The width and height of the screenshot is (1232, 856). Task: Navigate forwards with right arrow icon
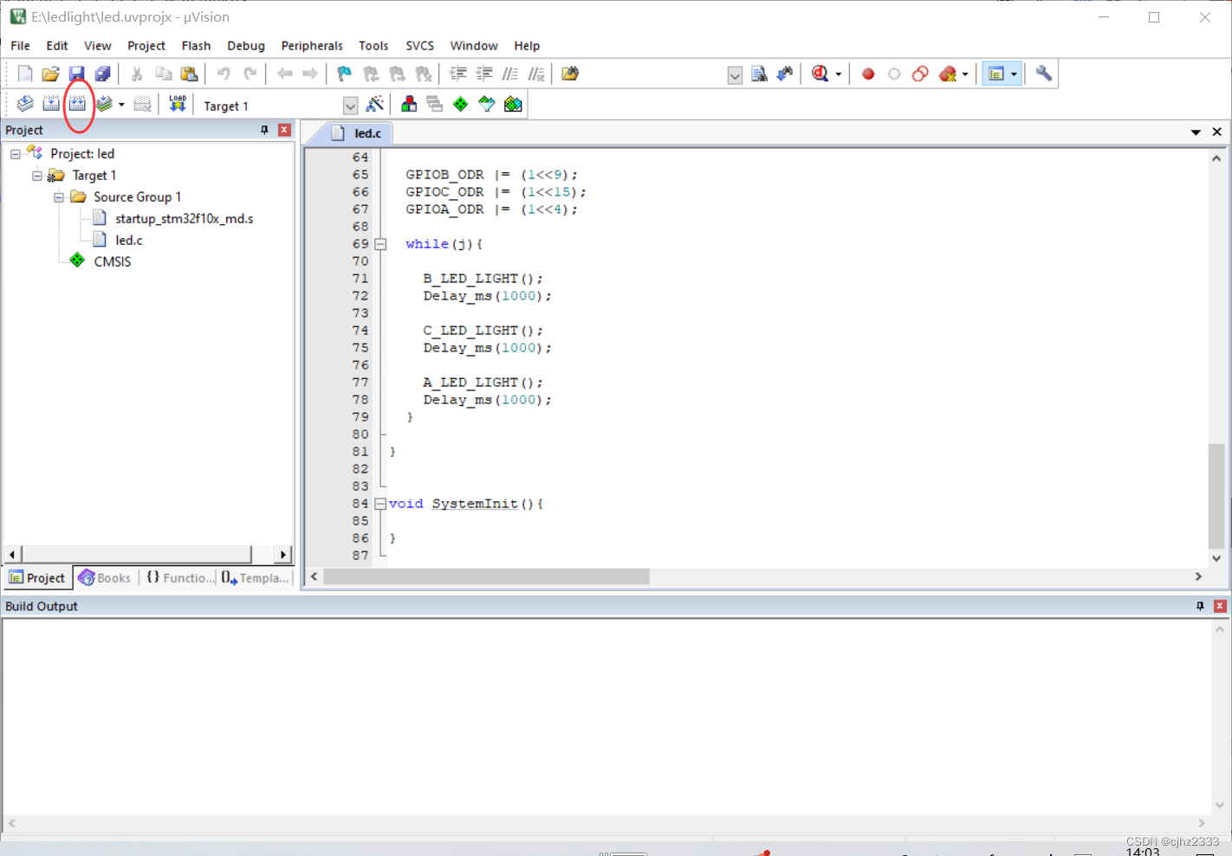(x=310, y=74)
